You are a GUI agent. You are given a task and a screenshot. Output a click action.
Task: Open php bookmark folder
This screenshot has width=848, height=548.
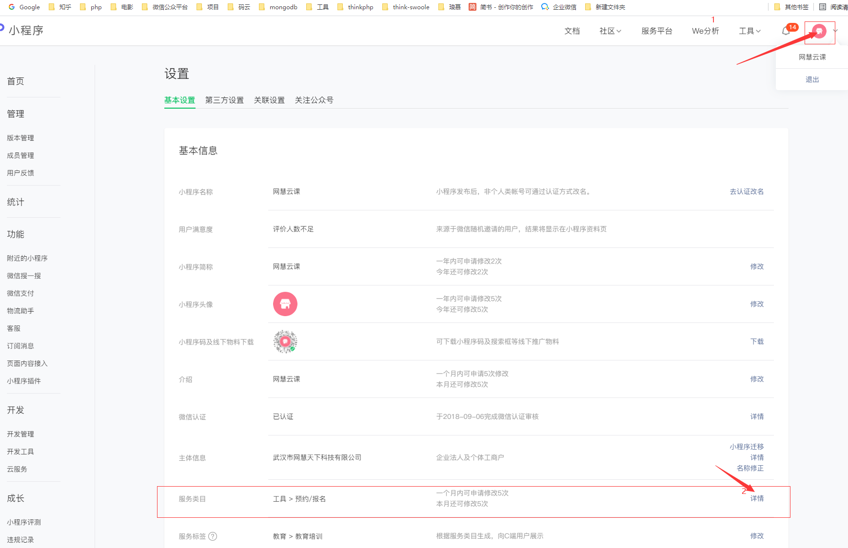pos(91,7)
